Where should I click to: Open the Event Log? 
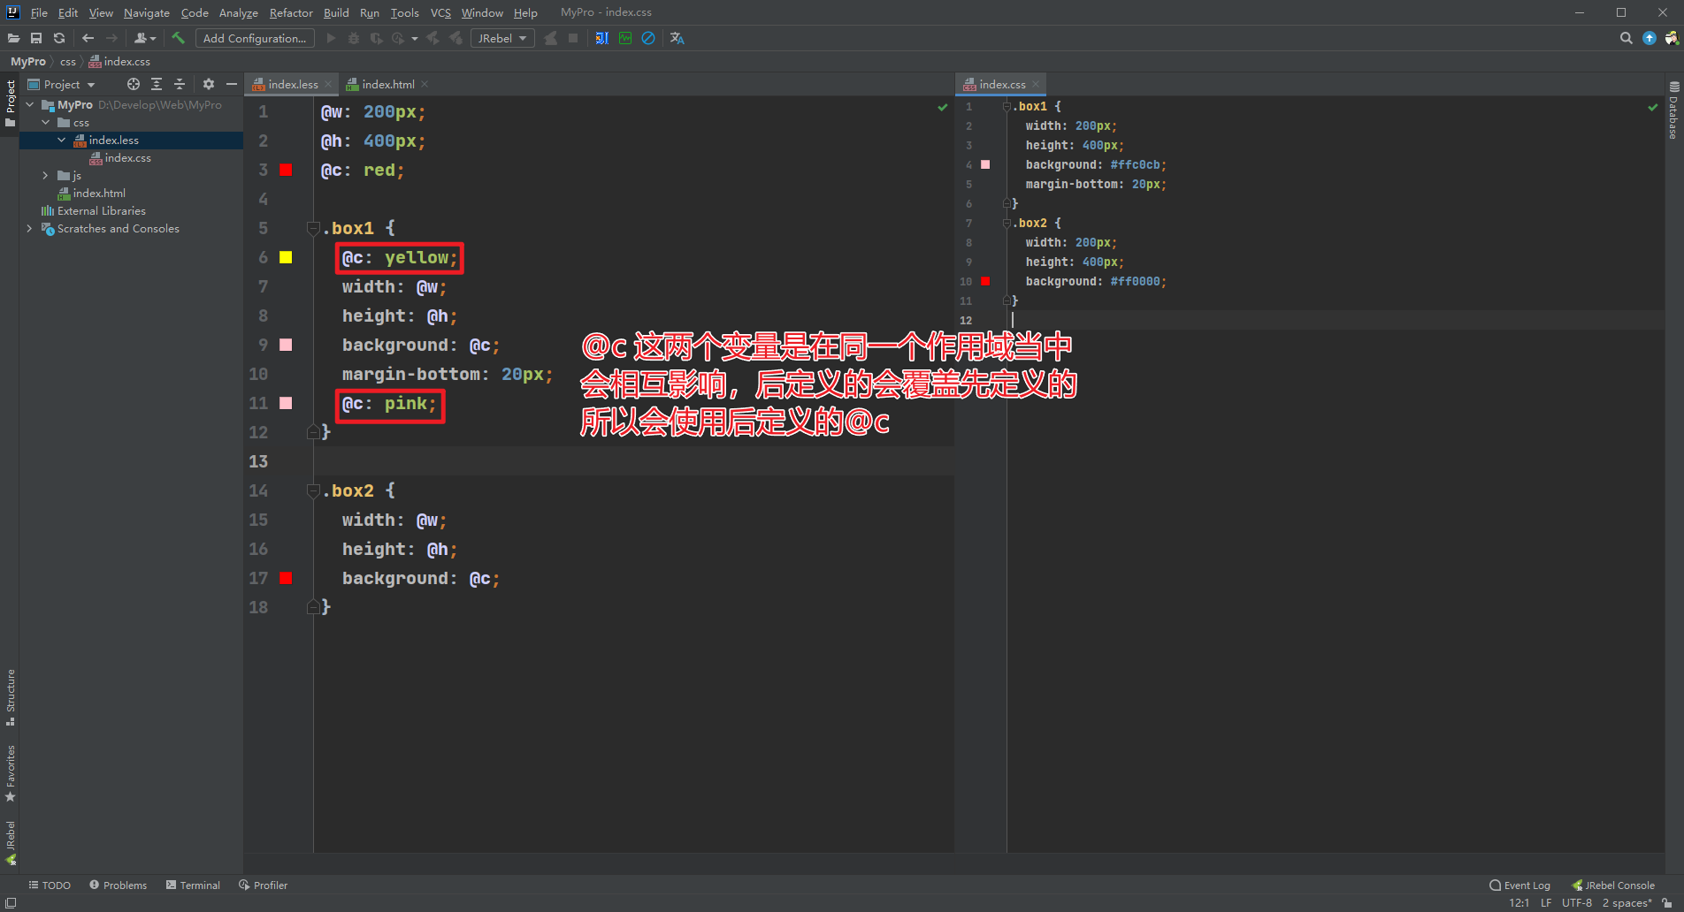pos(1519,885)
